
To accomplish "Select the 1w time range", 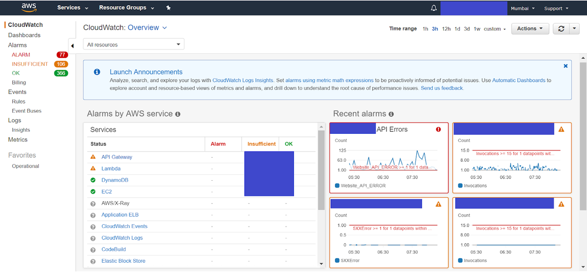I will (477, 29).
